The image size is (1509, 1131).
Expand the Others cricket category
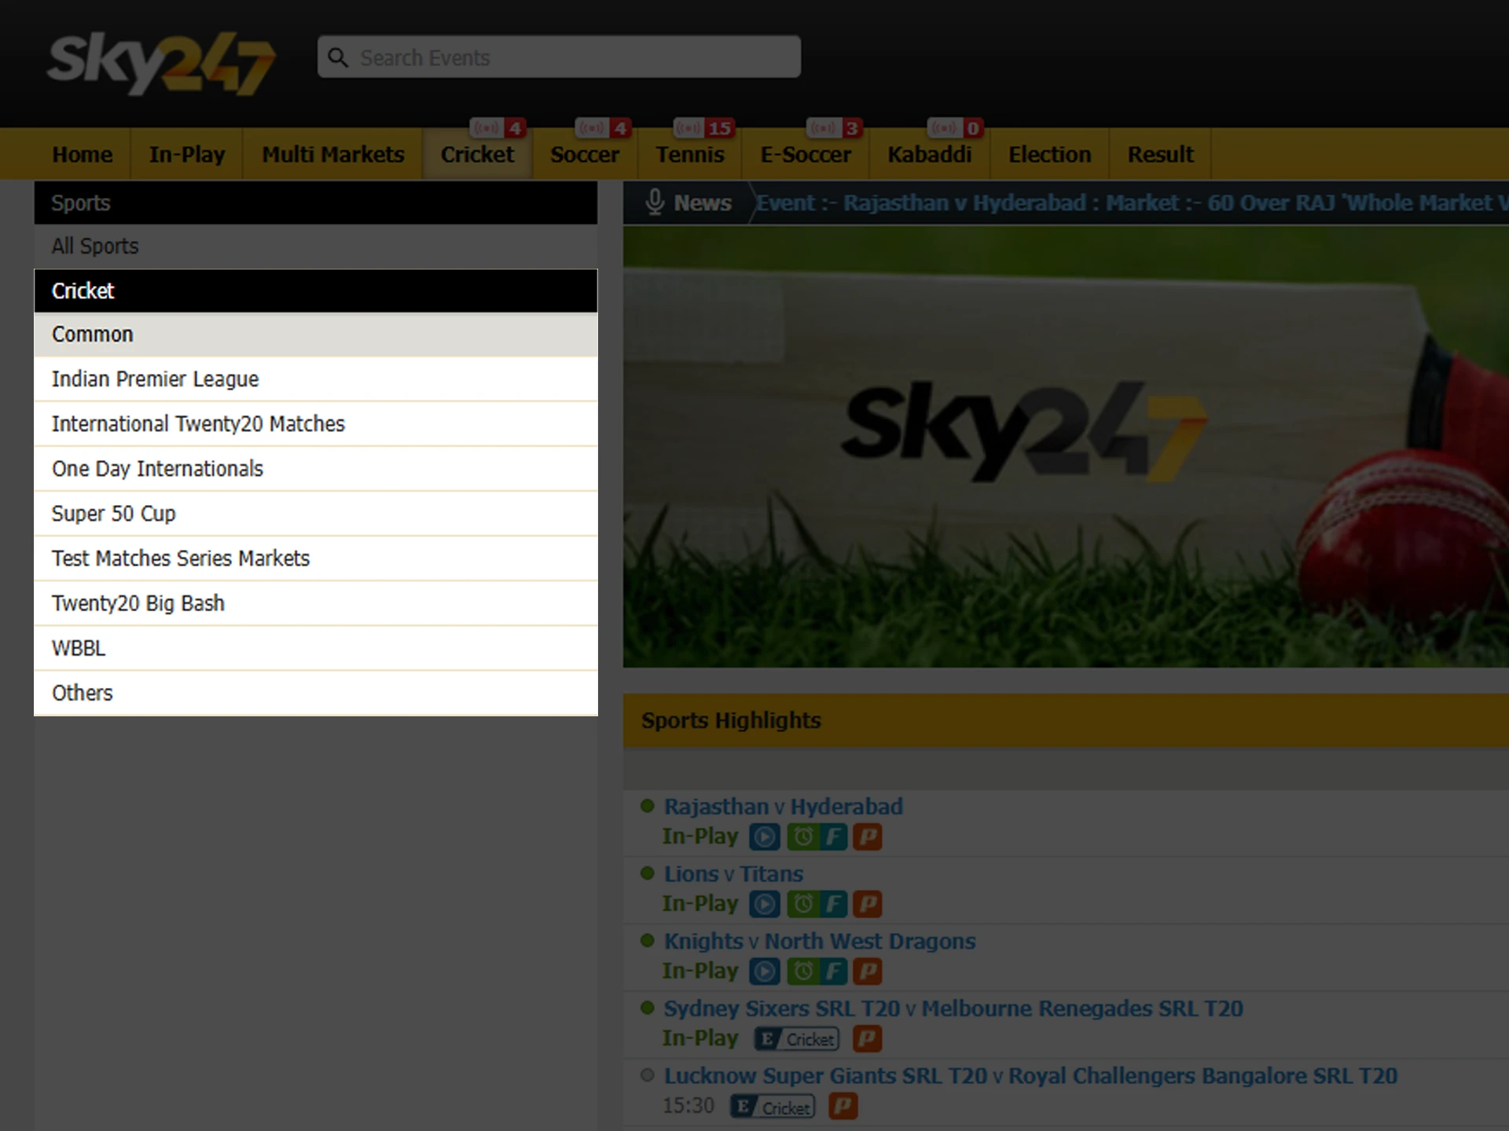point(79,693)
